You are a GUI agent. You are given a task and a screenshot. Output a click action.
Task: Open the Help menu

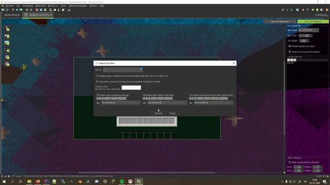(x=102, y=6)
